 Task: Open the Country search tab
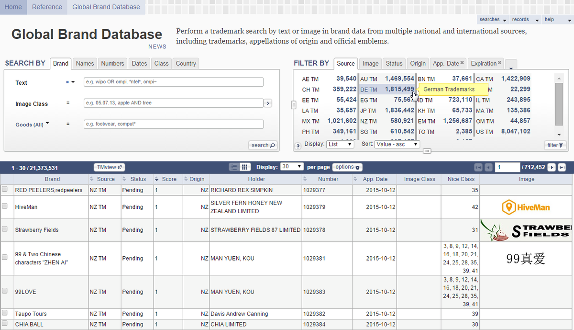[x=186, y=63]
